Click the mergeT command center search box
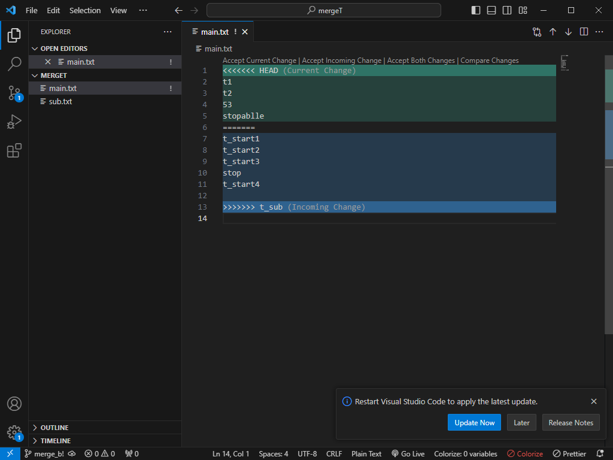The width and height of the screenshot is (613, 460). tap(324, 11)
